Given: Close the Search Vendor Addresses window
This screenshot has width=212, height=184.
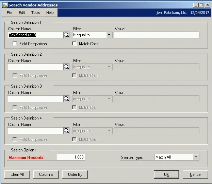Looking at the screenshot, I should click(208, 5).
